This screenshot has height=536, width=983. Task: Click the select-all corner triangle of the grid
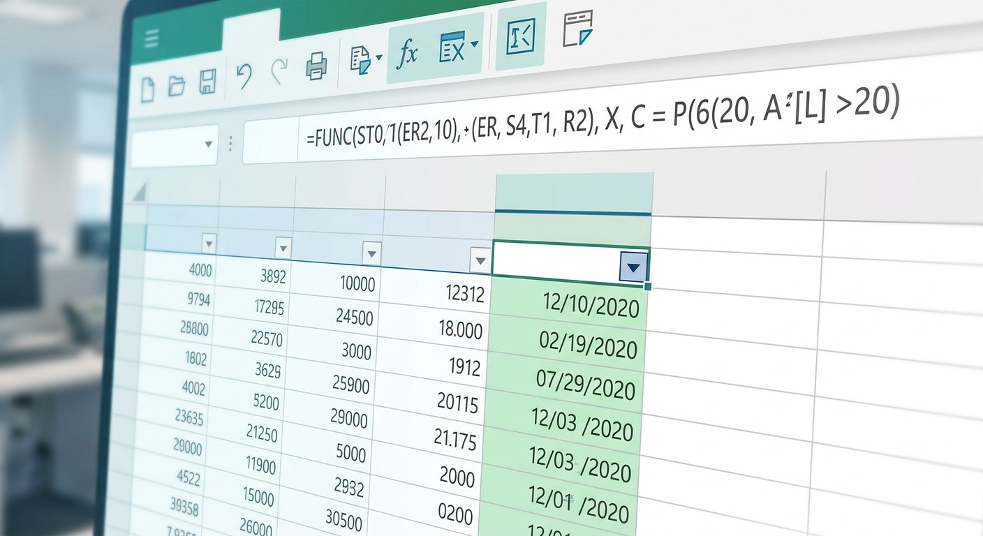(x=140, y=192)
